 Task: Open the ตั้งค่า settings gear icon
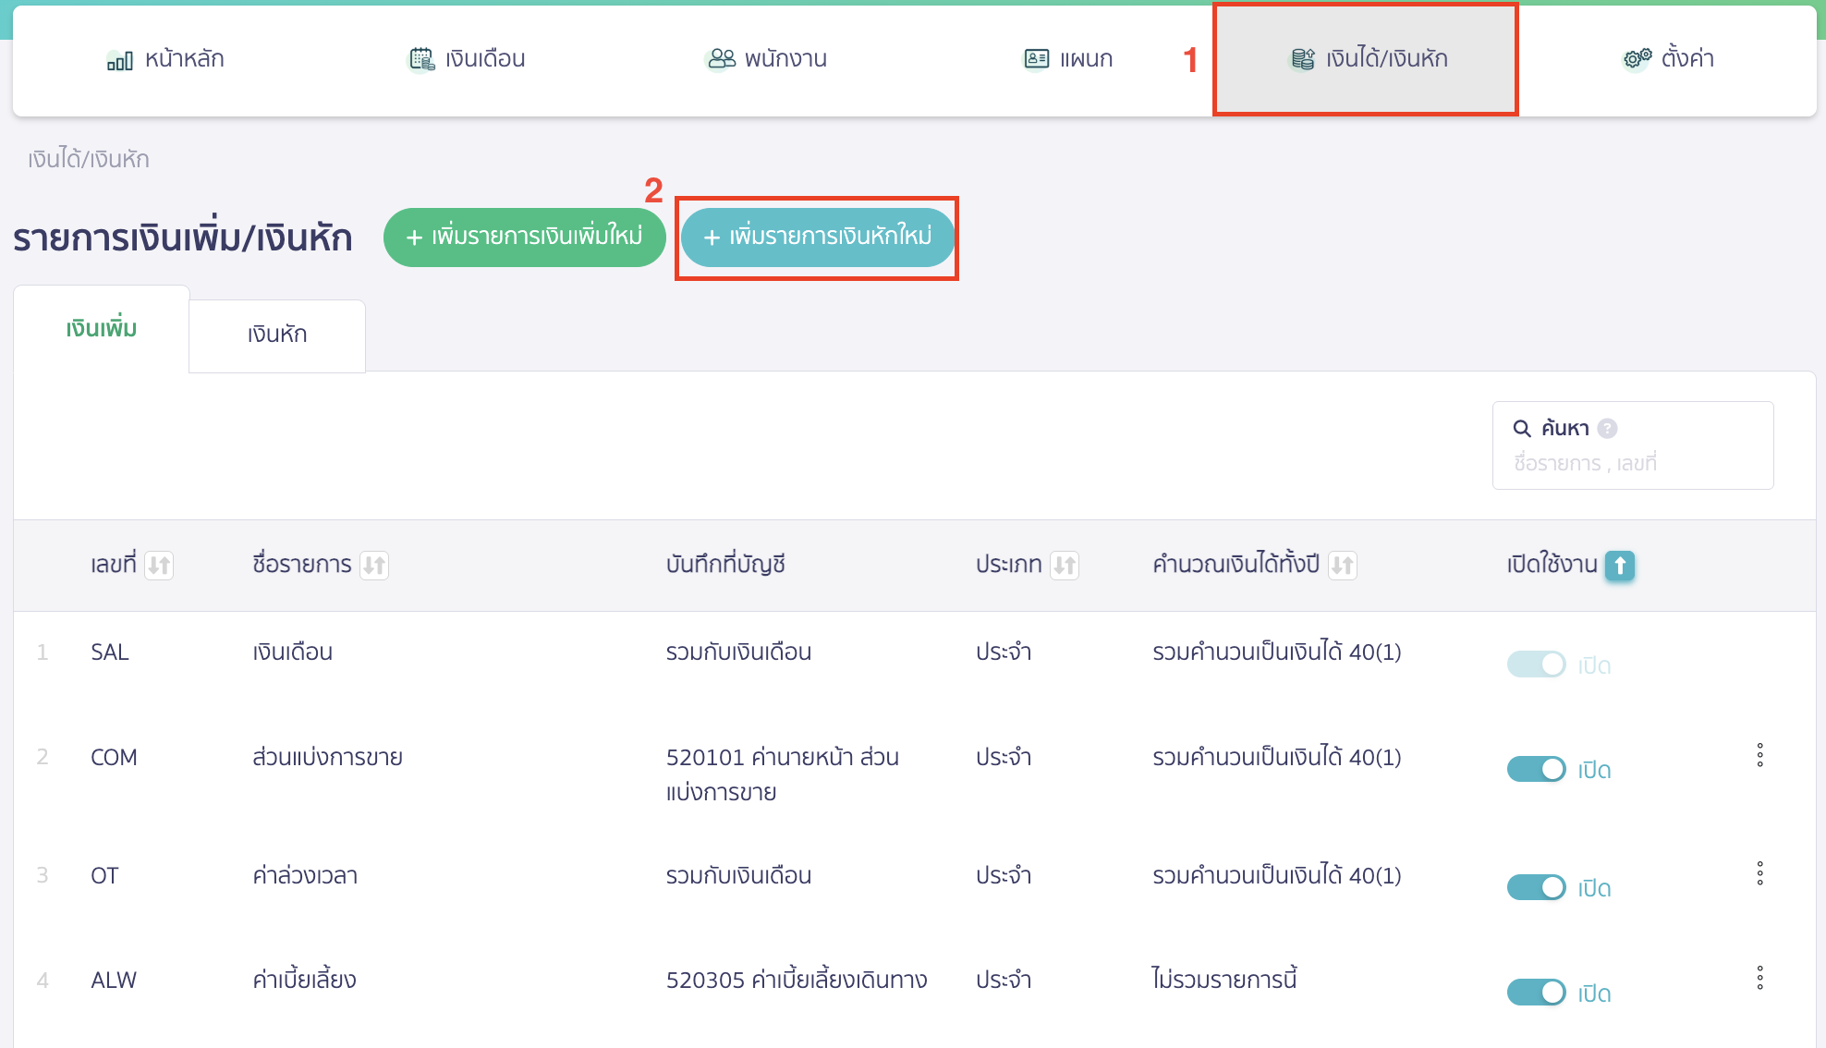point(1636,57)
